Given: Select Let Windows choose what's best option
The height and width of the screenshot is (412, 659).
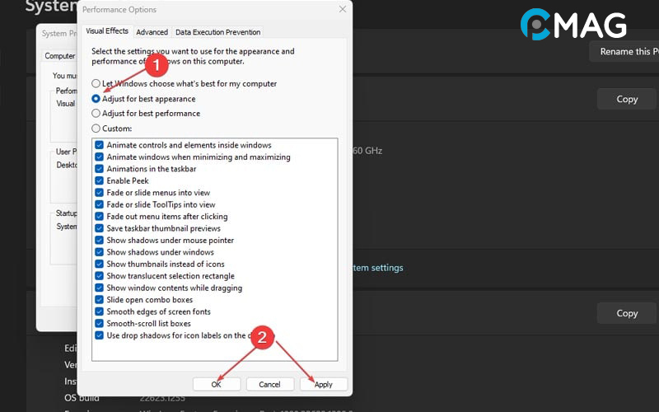Looking at the screenshot, I should click(x=96, y=84).
